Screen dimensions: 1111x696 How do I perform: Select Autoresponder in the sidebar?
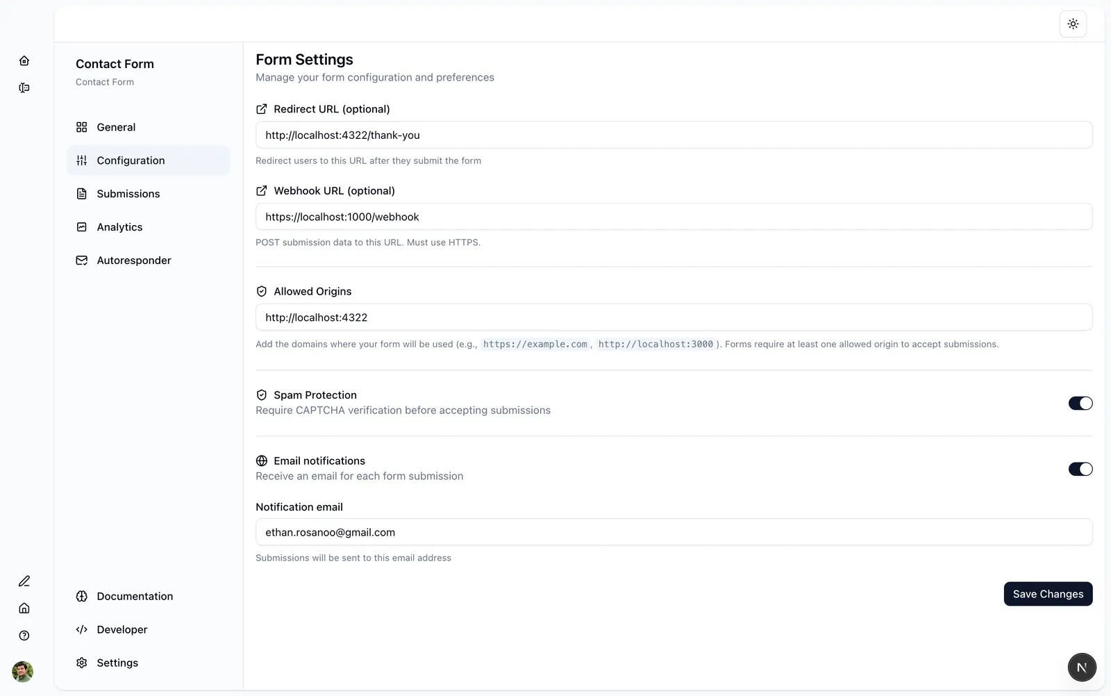[134, 260]
